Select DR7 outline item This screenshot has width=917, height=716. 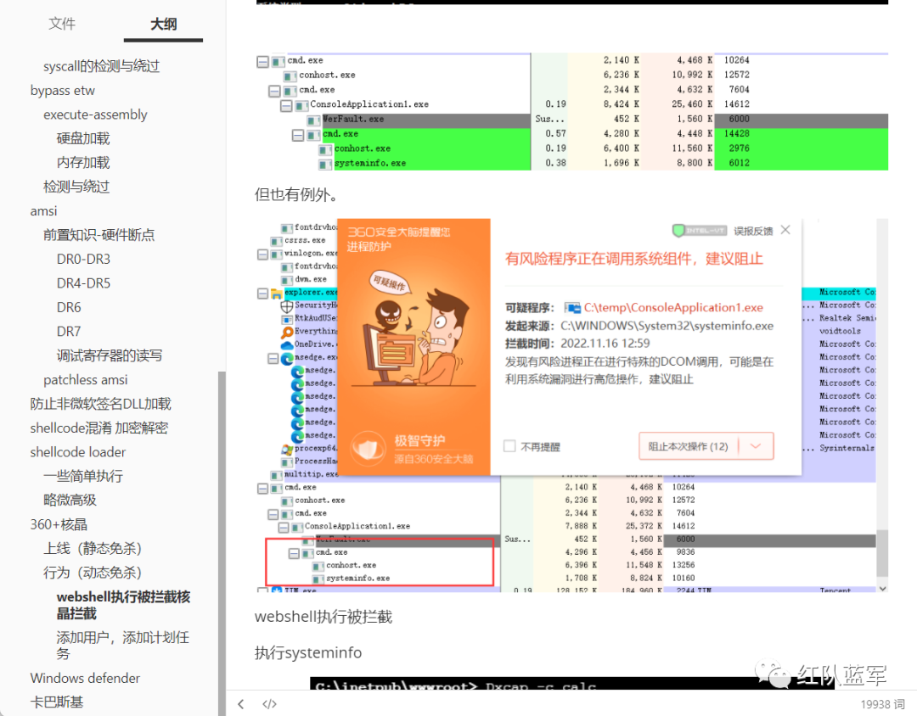coord(69,332)
